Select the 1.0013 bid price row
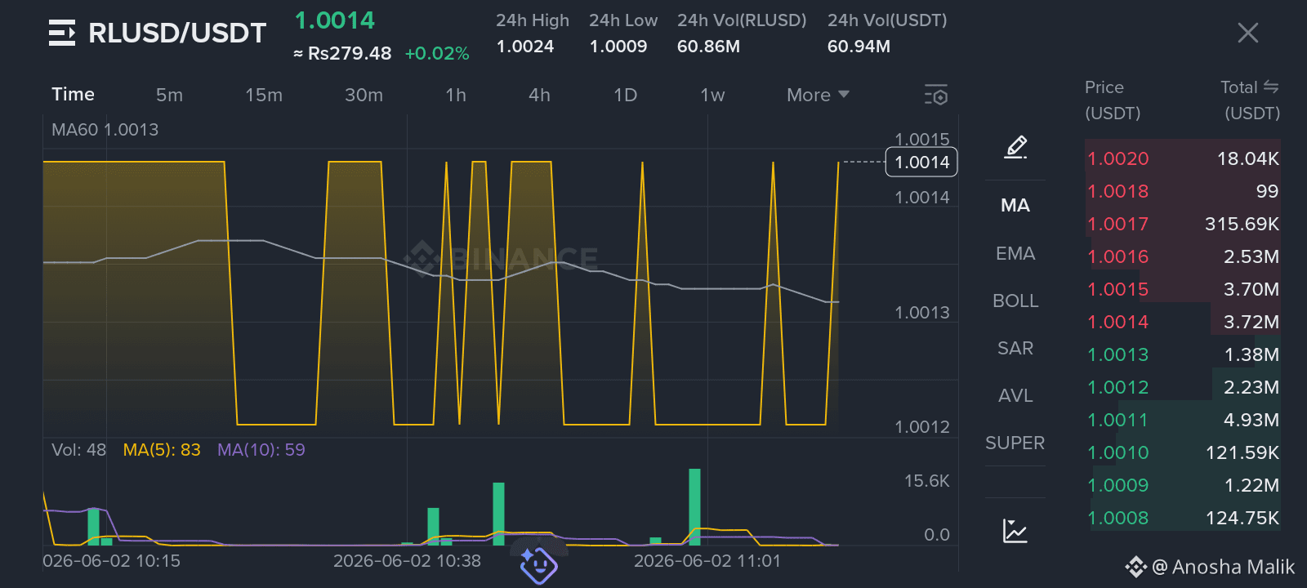This screenshot has height=588, width=1307. click(1183, 354)
